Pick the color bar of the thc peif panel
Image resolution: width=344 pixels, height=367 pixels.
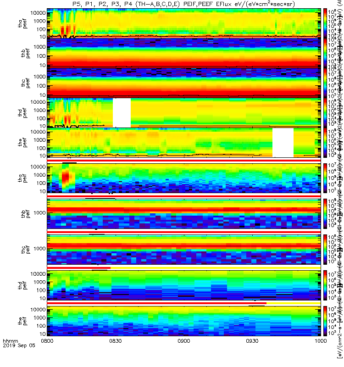[x=325, y=249]
